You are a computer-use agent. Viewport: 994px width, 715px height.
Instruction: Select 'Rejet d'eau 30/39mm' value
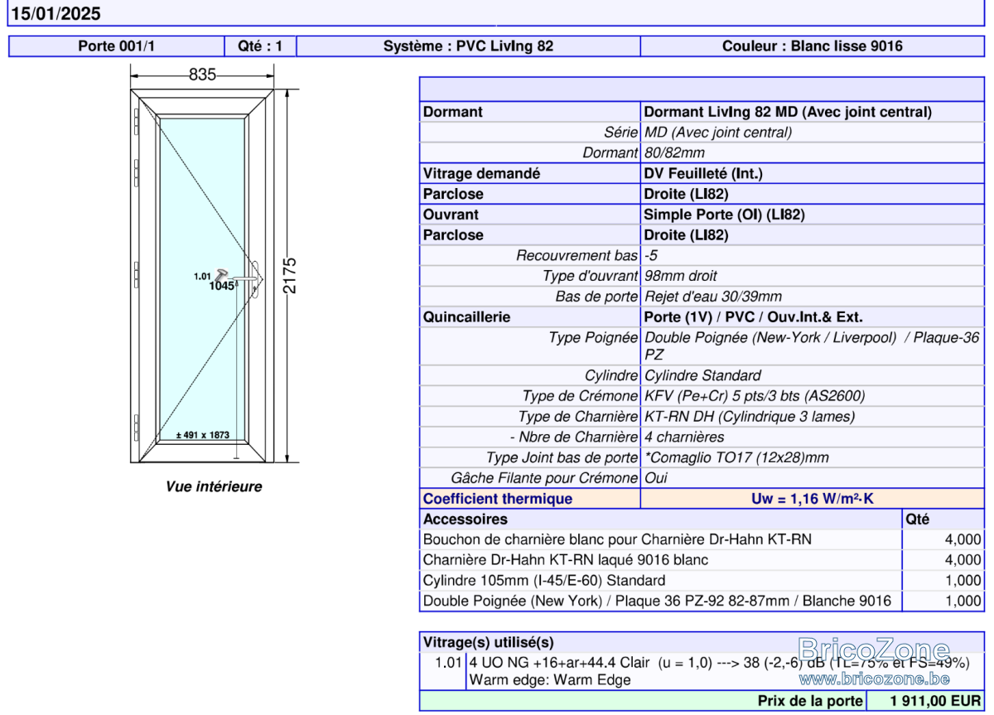(712, 297)
